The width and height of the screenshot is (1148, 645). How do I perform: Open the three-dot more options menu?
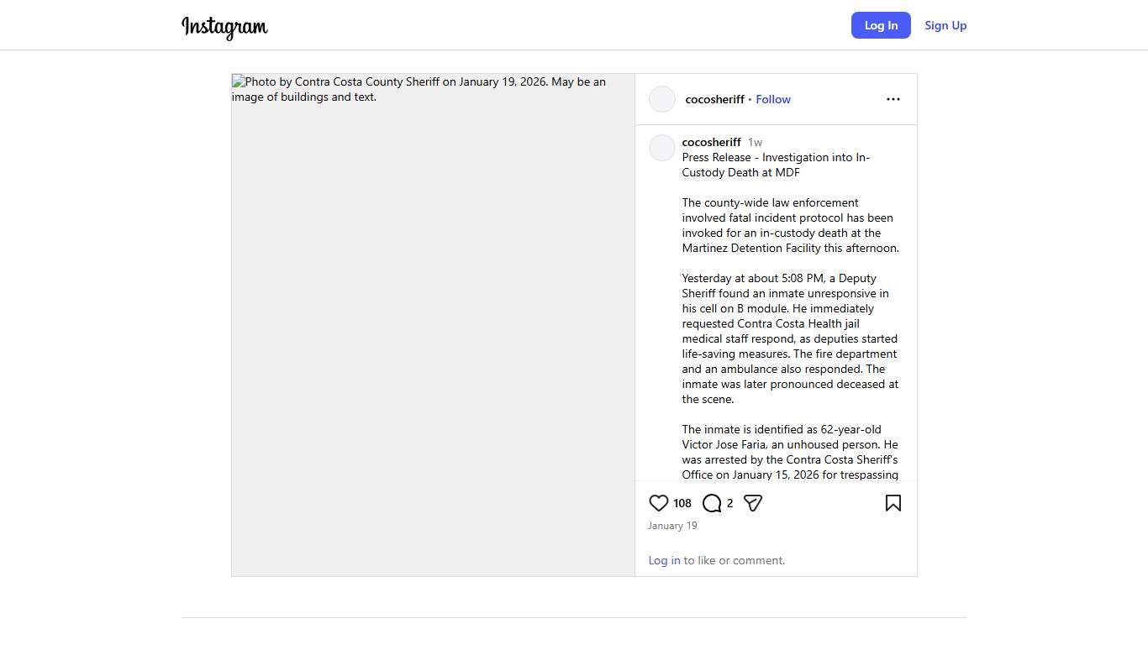point(893,99)
